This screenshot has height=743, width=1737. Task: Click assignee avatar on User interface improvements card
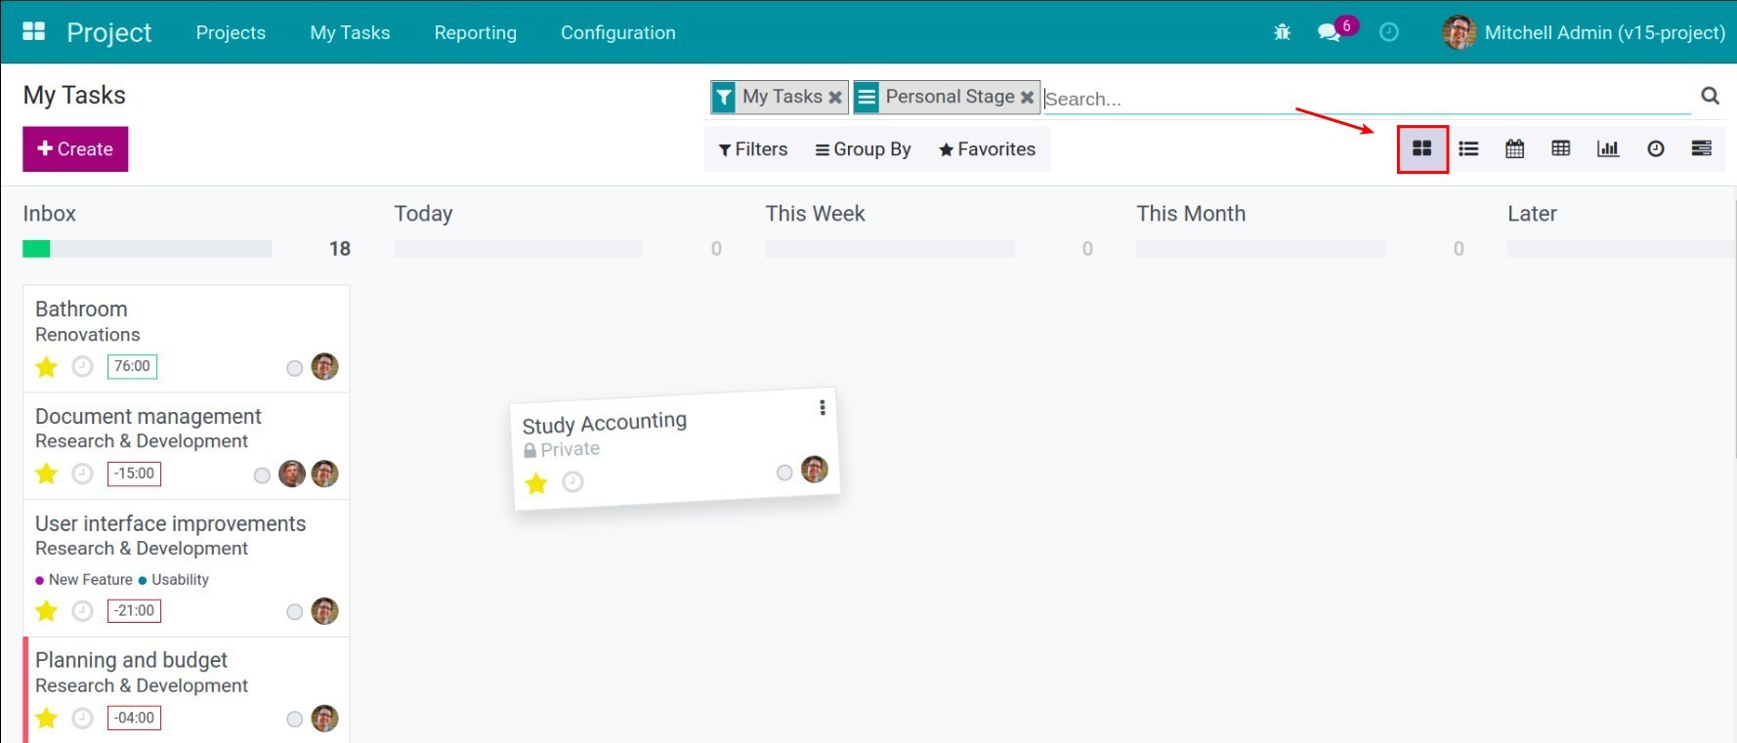pos(324,611)
